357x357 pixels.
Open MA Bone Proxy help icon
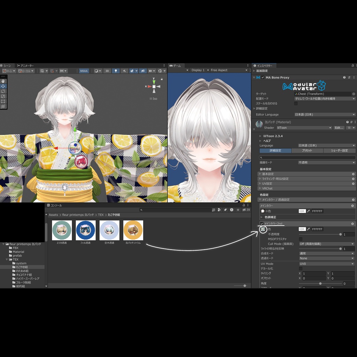[x=344, y=77]
